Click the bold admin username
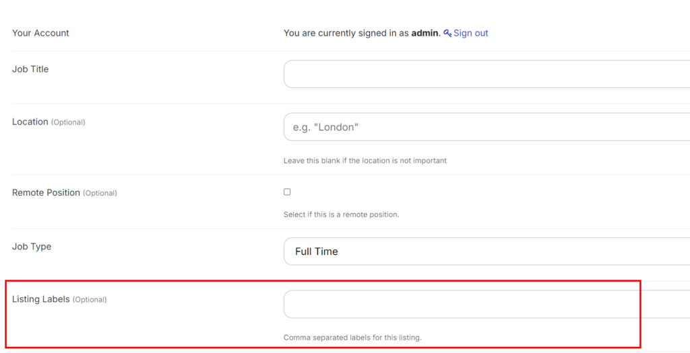This screenshot has width=690, height=353. click(x=425, y=33)
